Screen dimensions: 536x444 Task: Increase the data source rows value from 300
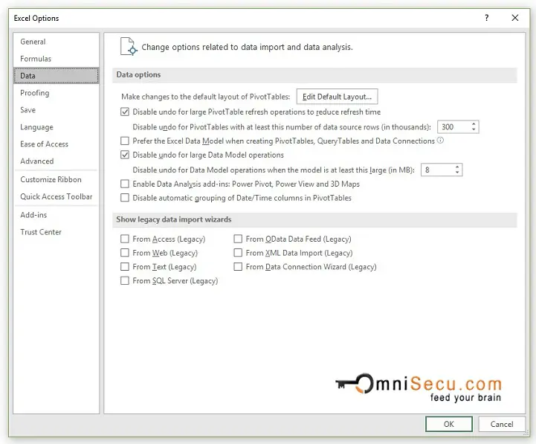tap(474, 123)
